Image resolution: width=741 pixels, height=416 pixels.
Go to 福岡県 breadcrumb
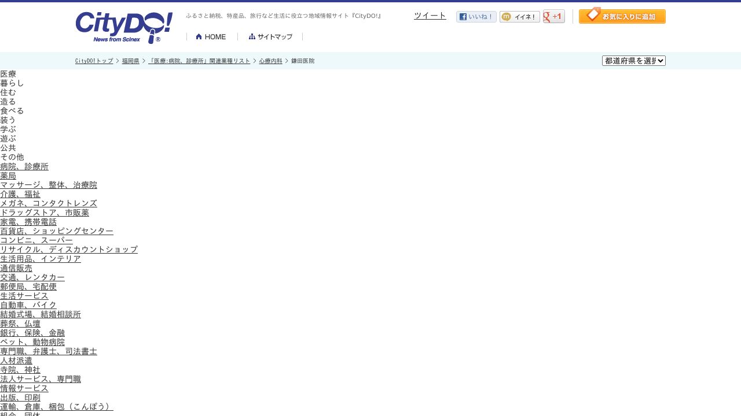pos(130,61)
